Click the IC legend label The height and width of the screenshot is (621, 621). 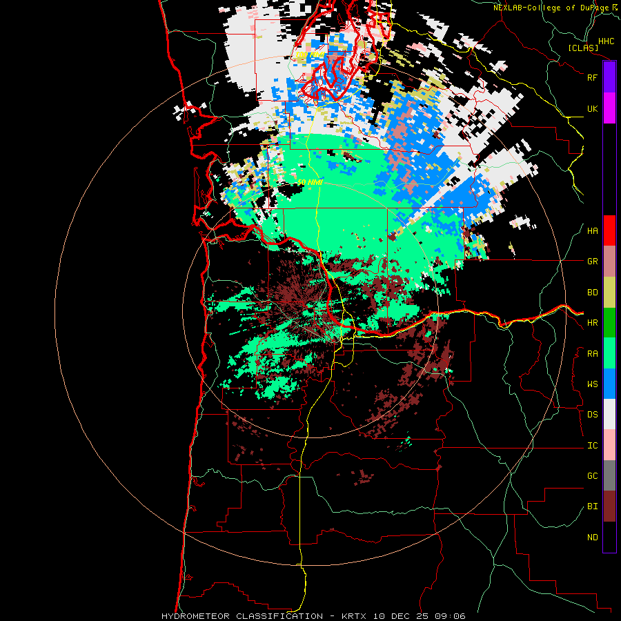tap(592, 446)
